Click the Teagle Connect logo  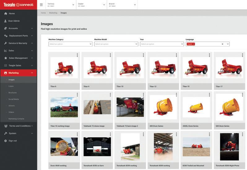[x=19, y=5]
